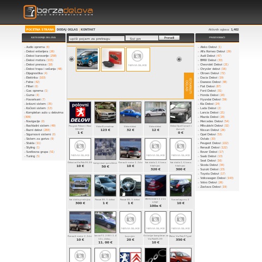
Task: Open Opel Delovi manufacturer link
Action: tap(208, 134)
